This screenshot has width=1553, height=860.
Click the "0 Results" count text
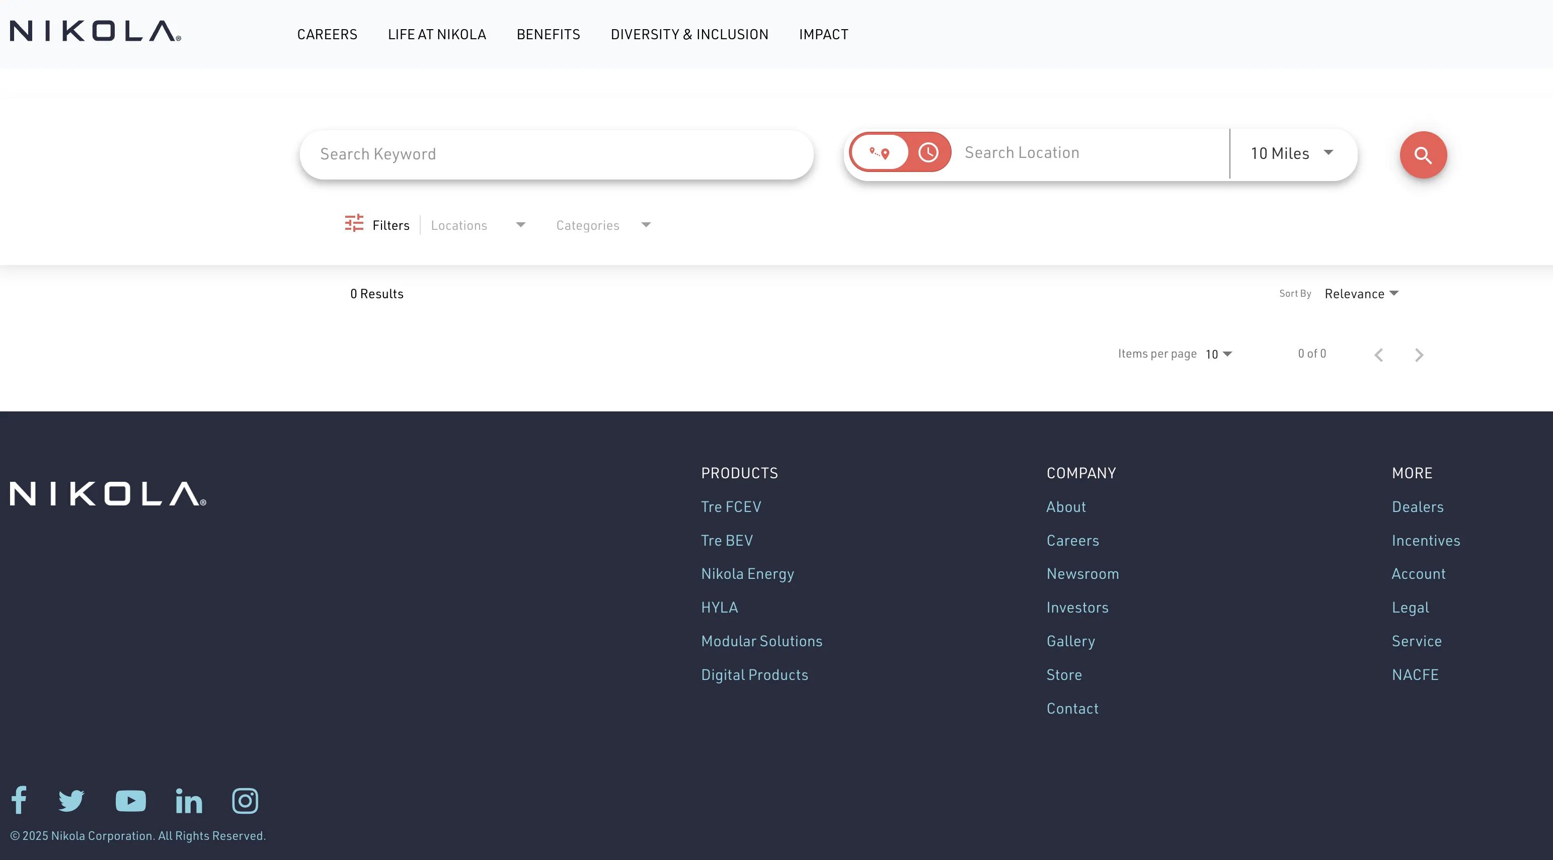377,294
